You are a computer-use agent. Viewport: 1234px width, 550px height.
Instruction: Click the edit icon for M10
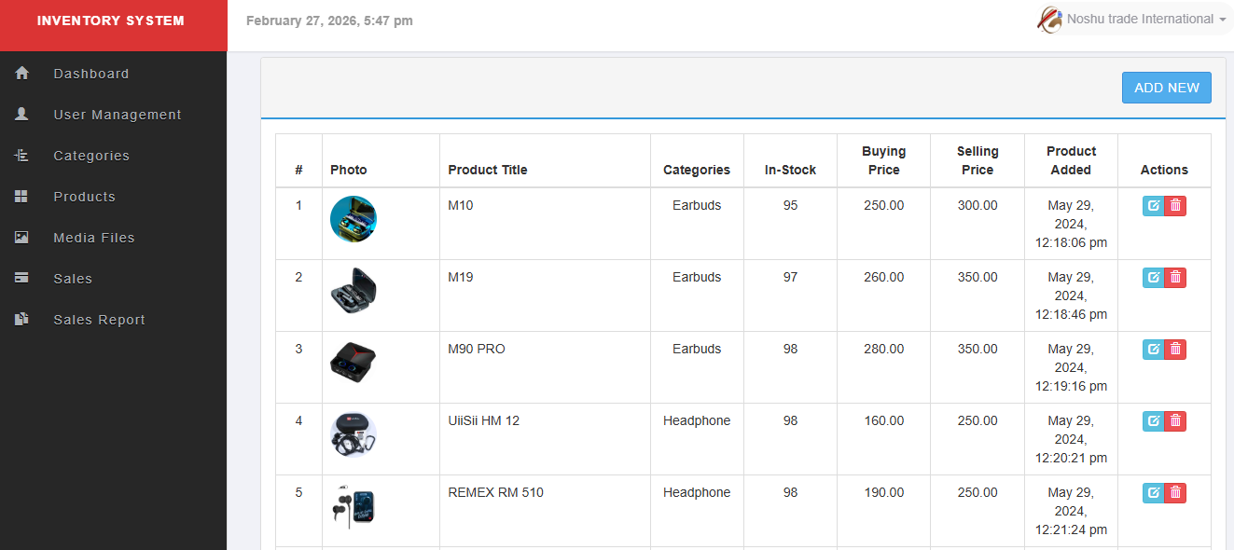pyautogui.click(x=1154, y=205)
